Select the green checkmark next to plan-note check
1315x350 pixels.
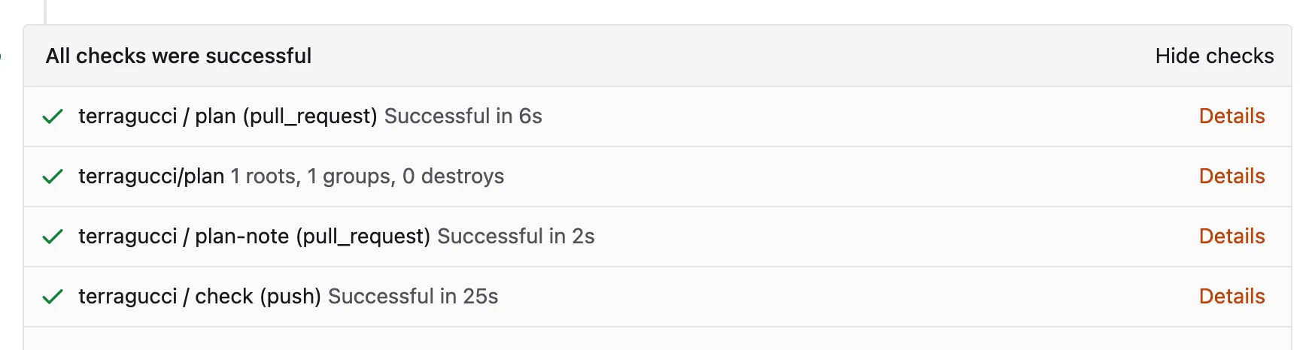click(x=53, y=237)
